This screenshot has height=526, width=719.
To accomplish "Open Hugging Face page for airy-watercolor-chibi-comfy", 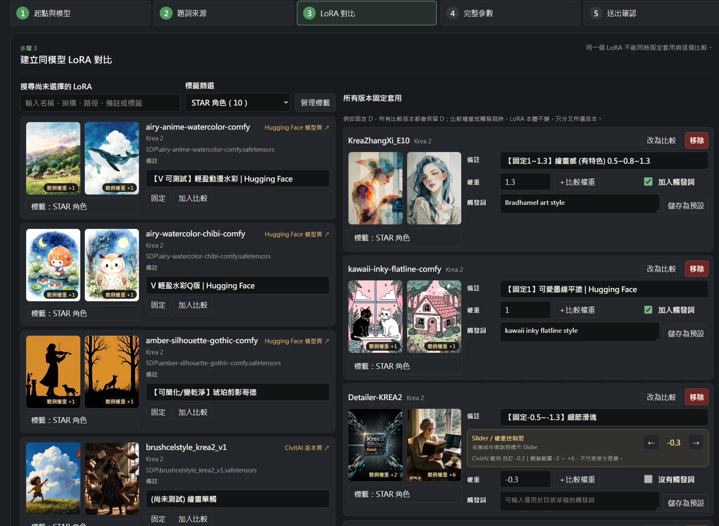I will click(x=296, y=234).
